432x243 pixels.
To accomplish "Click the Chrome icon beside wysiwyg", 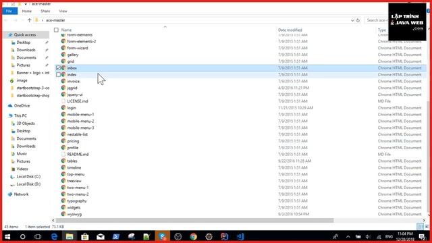I will (63, 214).
